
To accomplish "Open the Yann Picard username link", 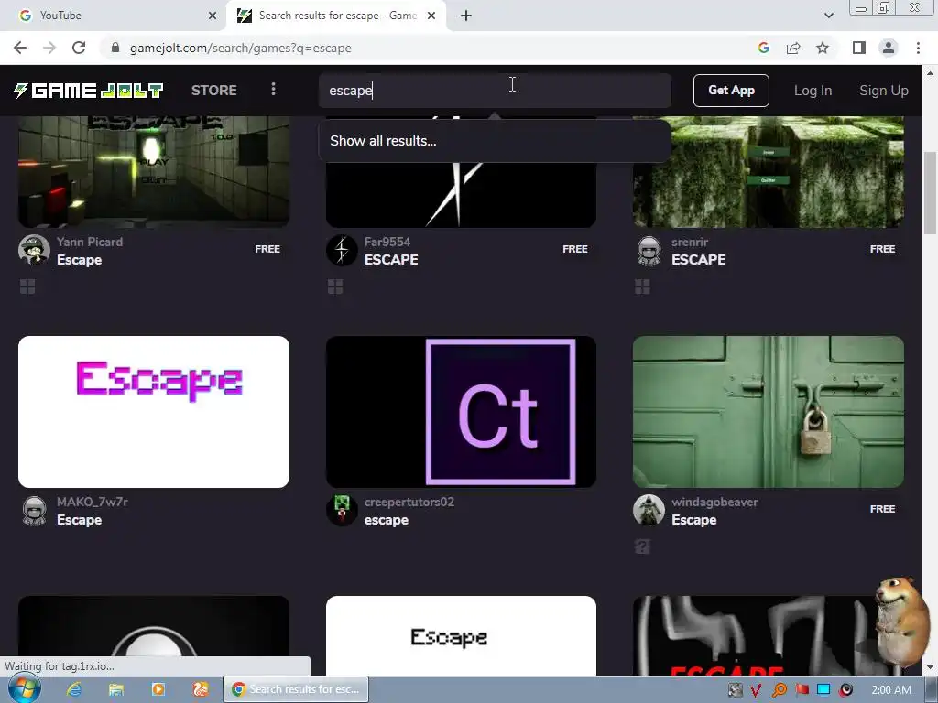I will click(x=90, y=242).
